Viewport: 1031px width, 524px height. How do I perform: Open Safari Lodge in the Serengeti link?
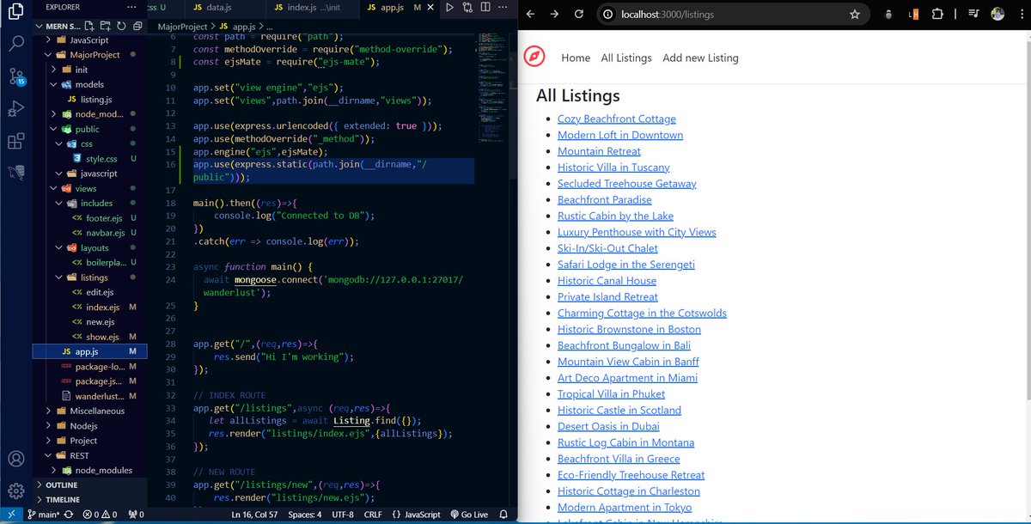coord(626,265)
